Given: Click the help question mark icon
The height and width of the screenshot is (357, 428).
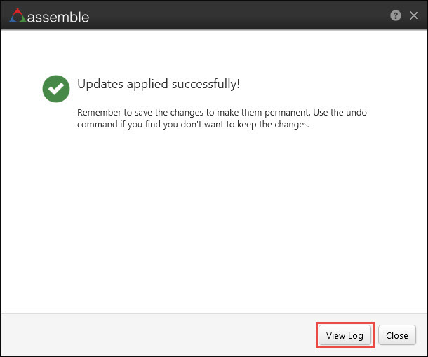Looking at the screenshot, I should [396, 15].
